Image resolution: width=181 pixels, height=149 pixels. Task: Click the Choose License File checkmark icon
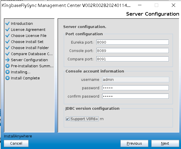(x=8, y=36)
